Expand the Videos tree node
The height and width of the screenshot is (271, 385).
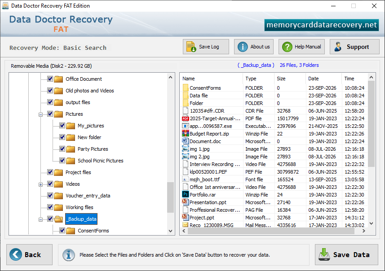(x=40, y=184)
